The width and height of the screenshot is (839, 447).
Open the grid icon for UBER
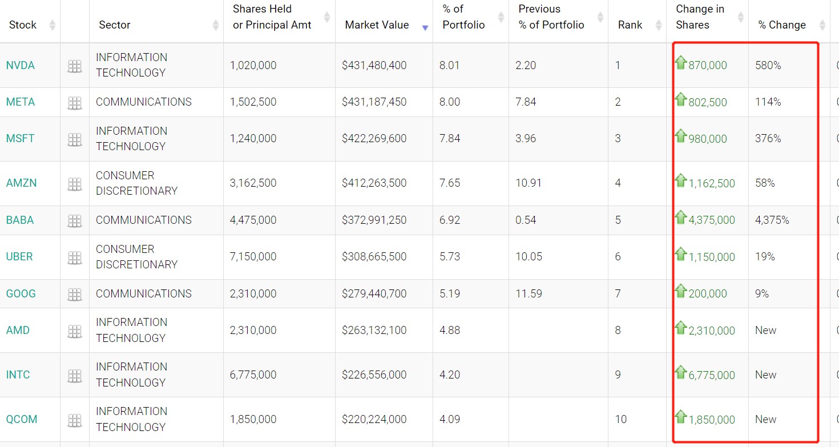coord(75,257)
